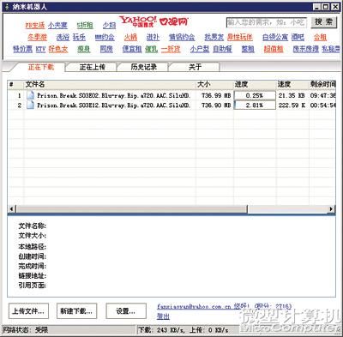This screenshot has height=337, width=343.
Task: Sort by the 文件名 column header
Action: pyautogui.click(x=110, y=84)
